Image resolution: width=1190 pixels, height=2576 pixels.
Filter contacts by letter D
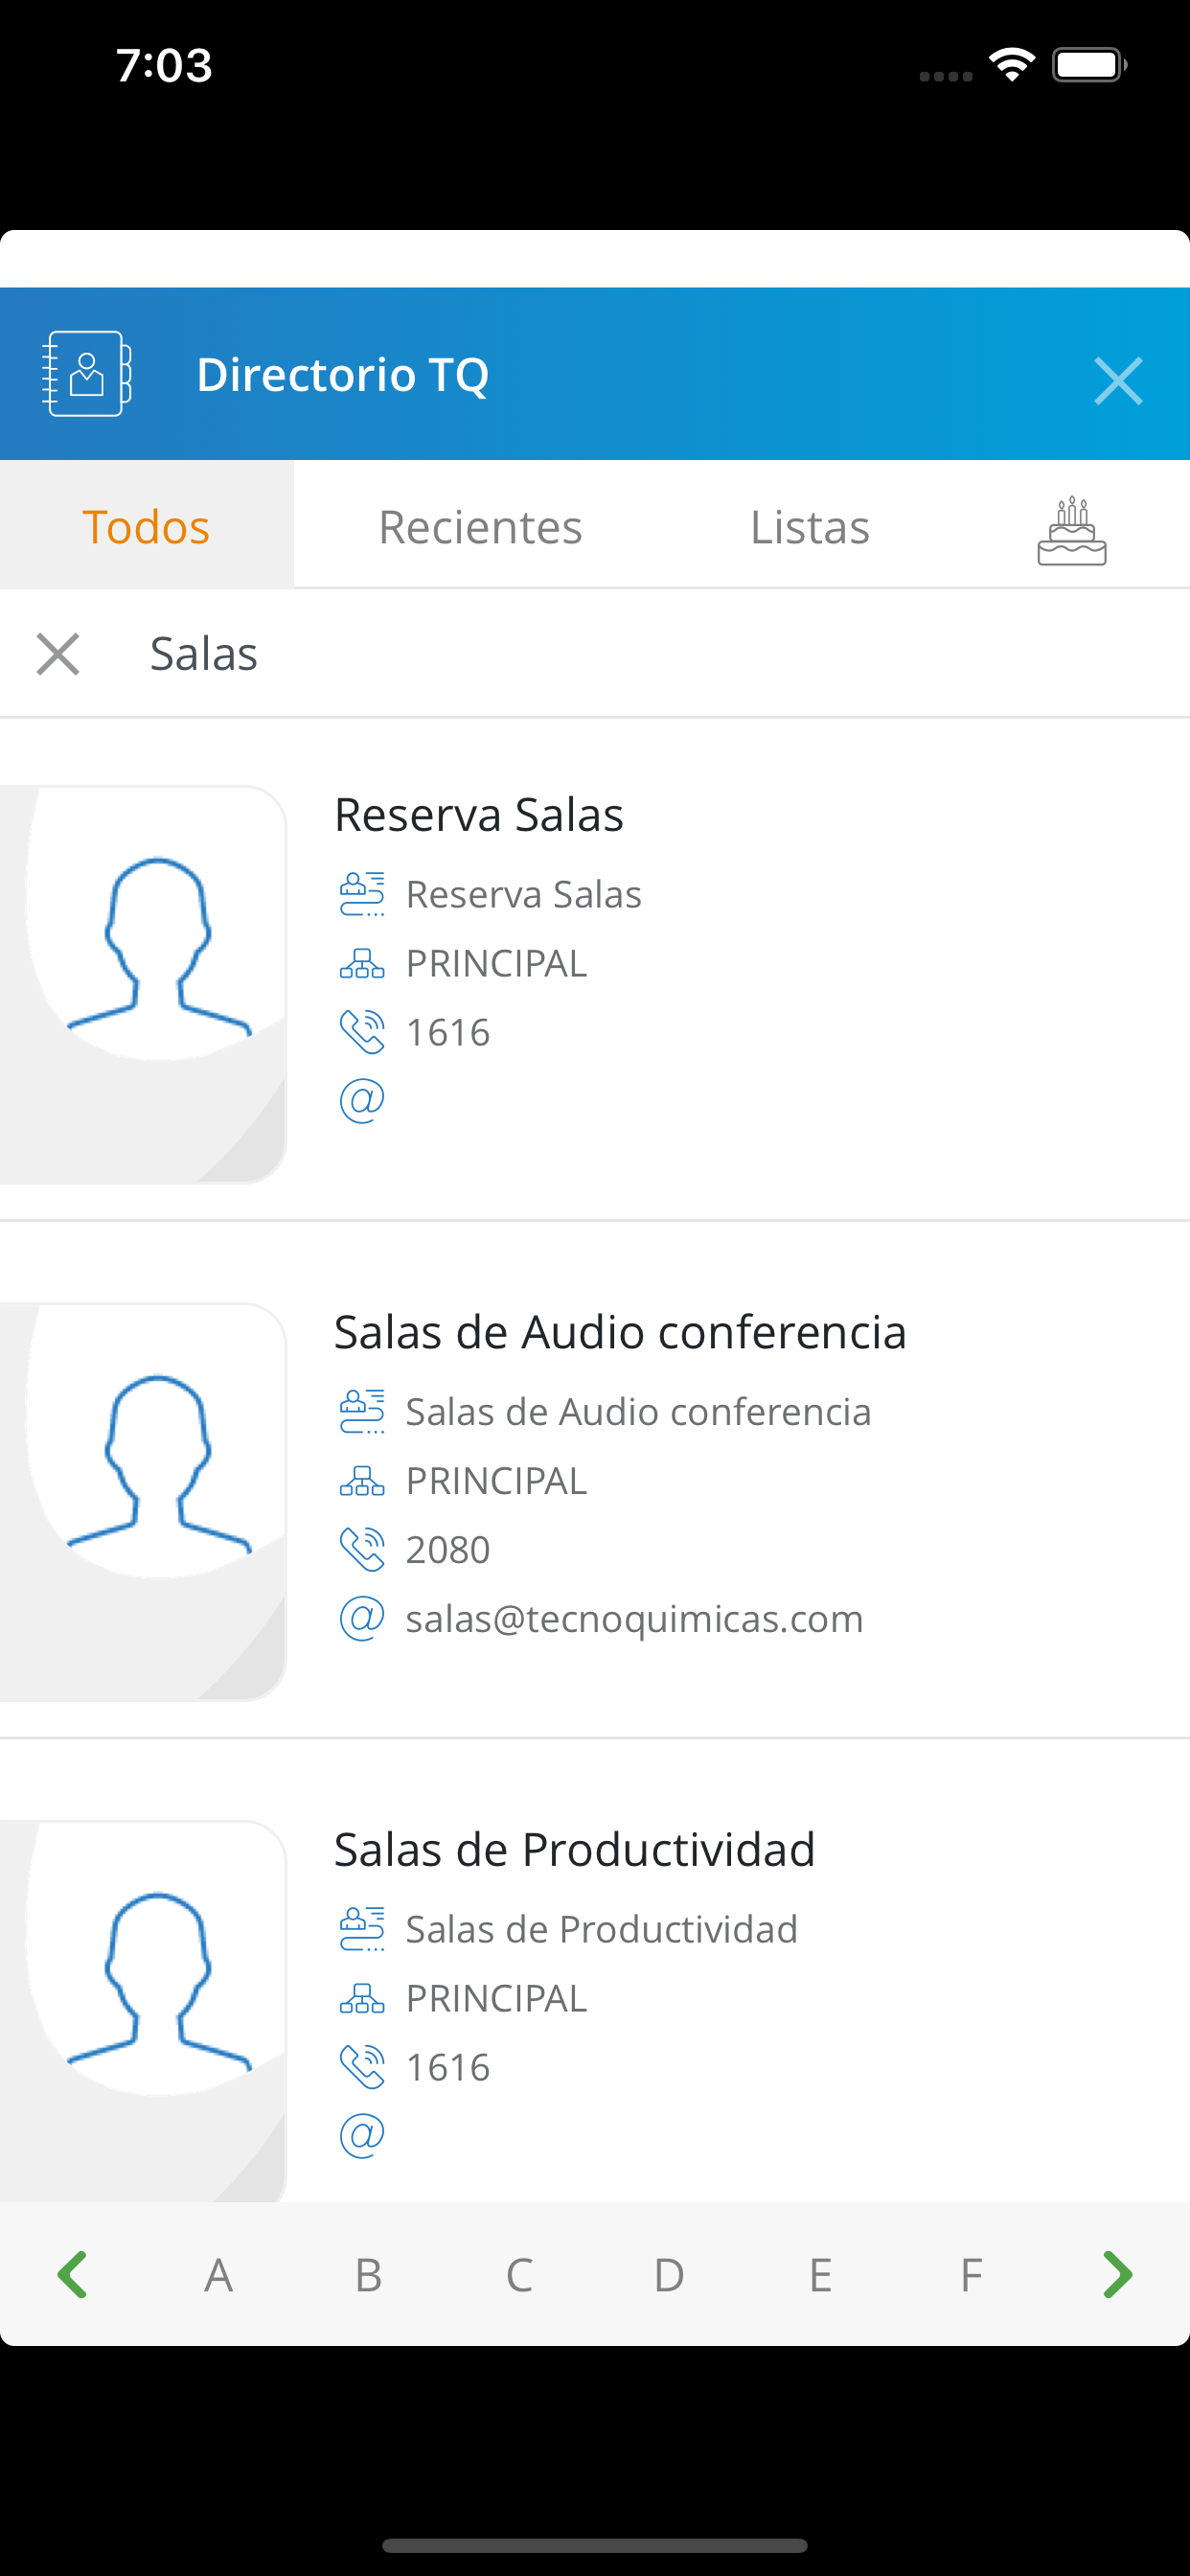pos(669,2275)
